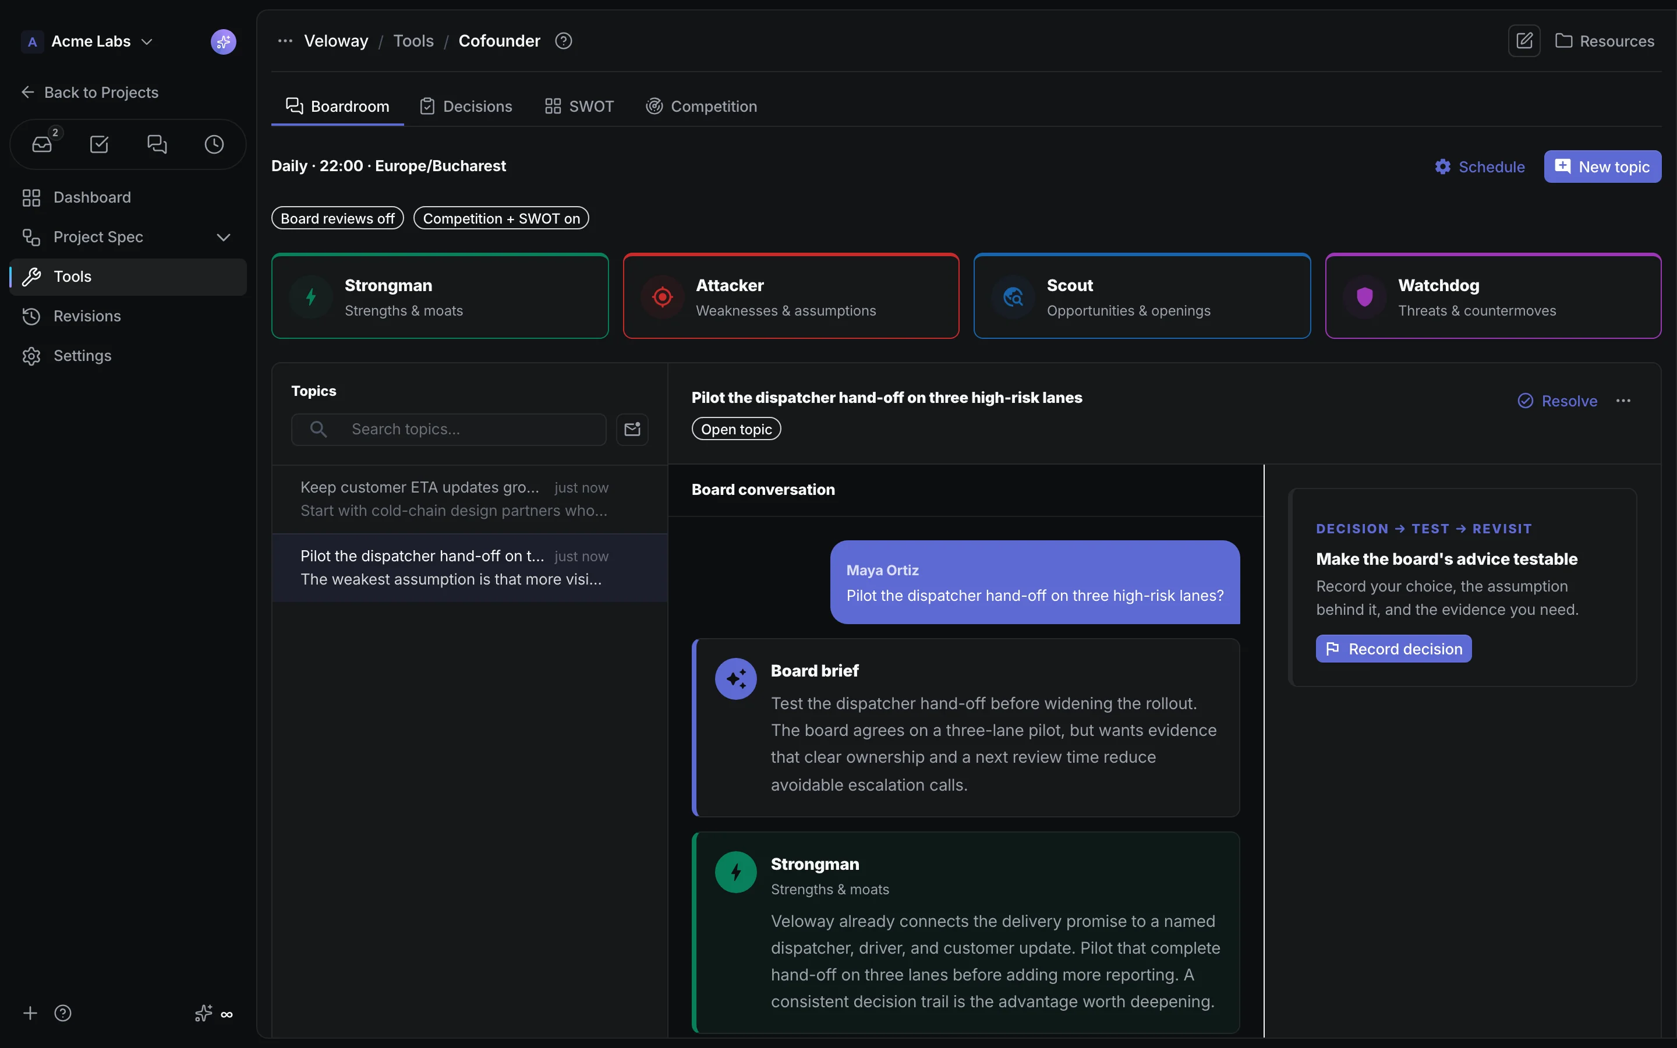Click the search magnifier icon in Topics
1677x1048 pixels.
pos(318,429)
